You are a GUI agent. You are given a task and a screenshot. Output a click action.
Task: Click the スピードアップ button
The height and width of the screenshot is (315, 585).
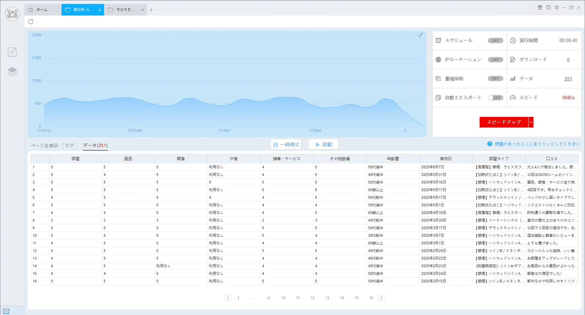click(504, 122)
